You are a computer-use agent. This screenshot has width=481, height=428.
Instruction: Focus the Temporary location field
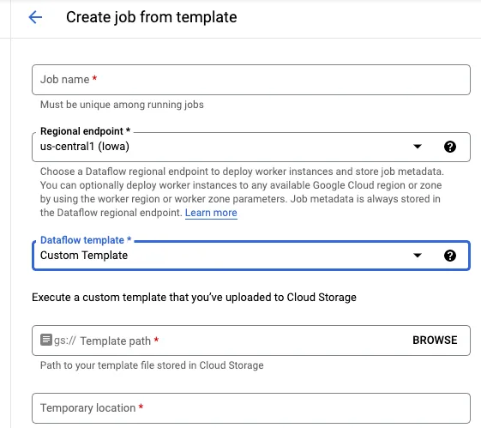pos(251,408)
